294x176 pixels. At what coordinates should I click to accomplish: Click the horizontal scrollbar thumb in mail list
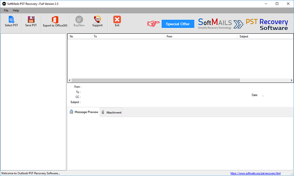(156, 80)
